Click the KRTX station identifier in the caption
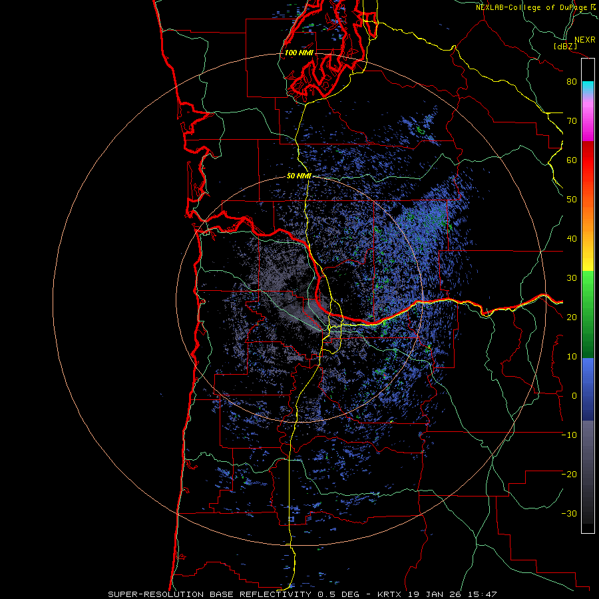 point(389,594)
